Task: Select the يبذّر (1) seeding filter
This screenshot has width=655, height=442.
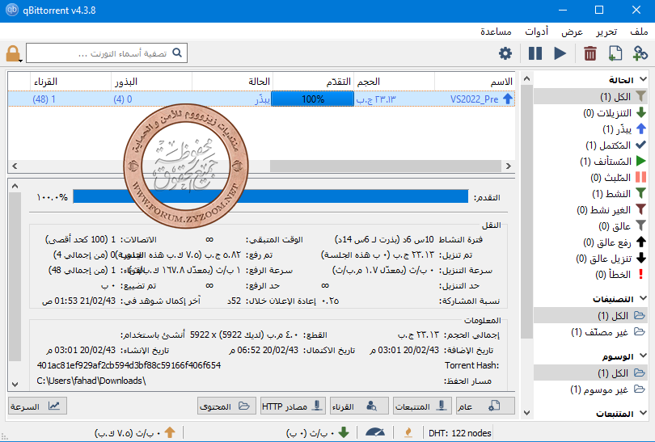Action: click(x=590, y=129)
